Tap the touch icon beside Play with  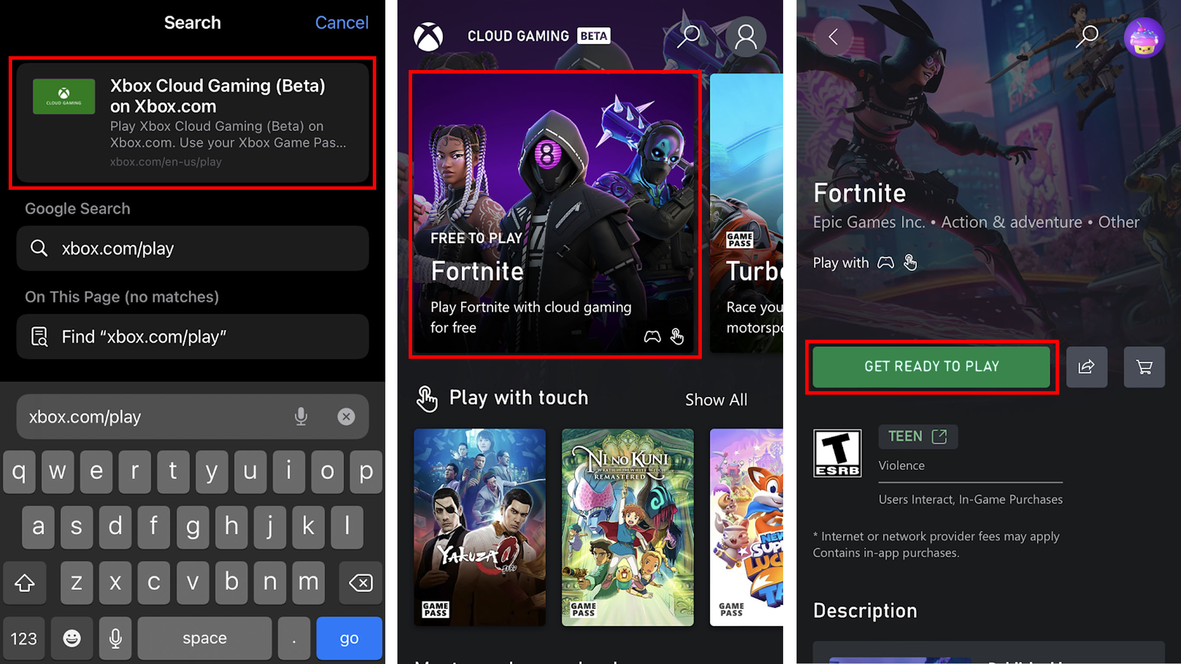910,262
